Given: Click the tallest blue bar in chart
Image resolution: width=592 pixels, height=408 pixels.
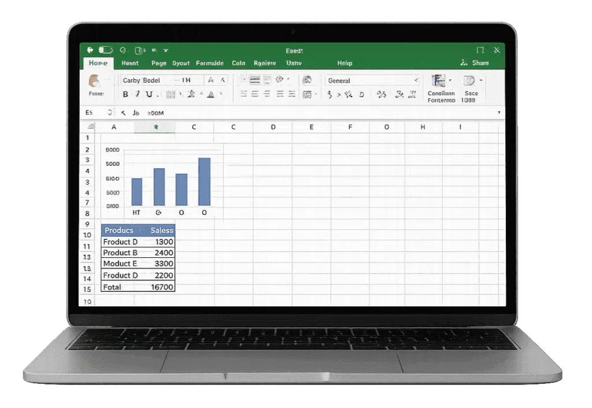Looking at the screenshot, I should tap(204, 181).
